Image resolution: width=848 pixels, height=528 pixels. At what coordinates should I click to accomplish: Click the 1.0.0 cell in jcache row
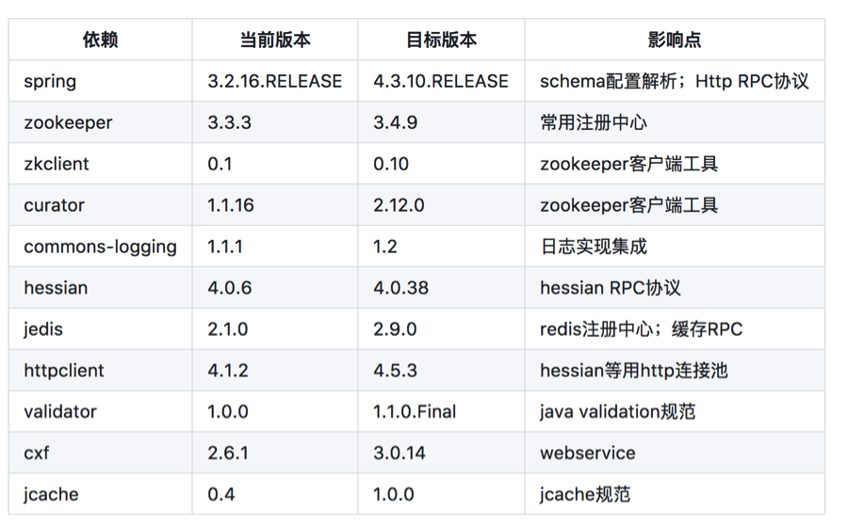tap(441, 494)
